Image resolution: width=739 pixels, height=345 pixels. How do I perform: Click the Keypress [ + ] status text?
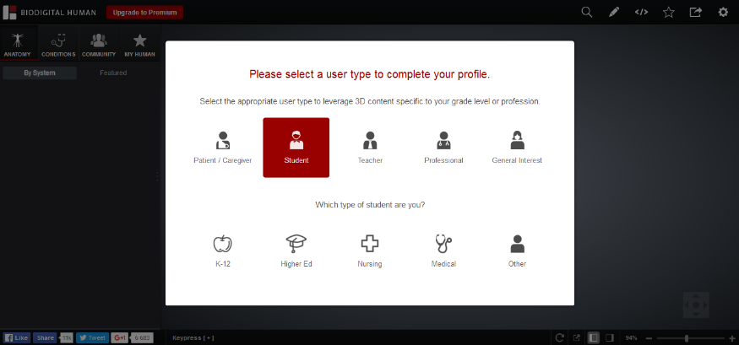[193, 338]
